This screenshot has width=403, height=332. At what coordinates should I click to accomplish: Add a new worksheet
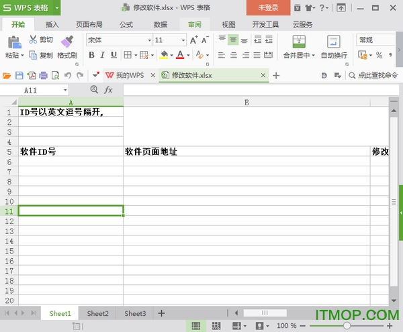tap(161, 313)
